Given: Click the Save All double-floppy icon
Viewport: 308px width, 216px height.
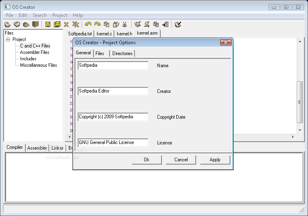Looking at the screenshot, I should [x=57, y=25].
